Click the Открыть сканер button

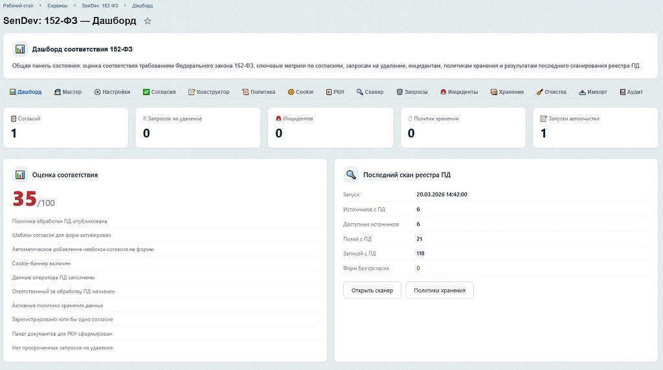[x=372, y=290]
